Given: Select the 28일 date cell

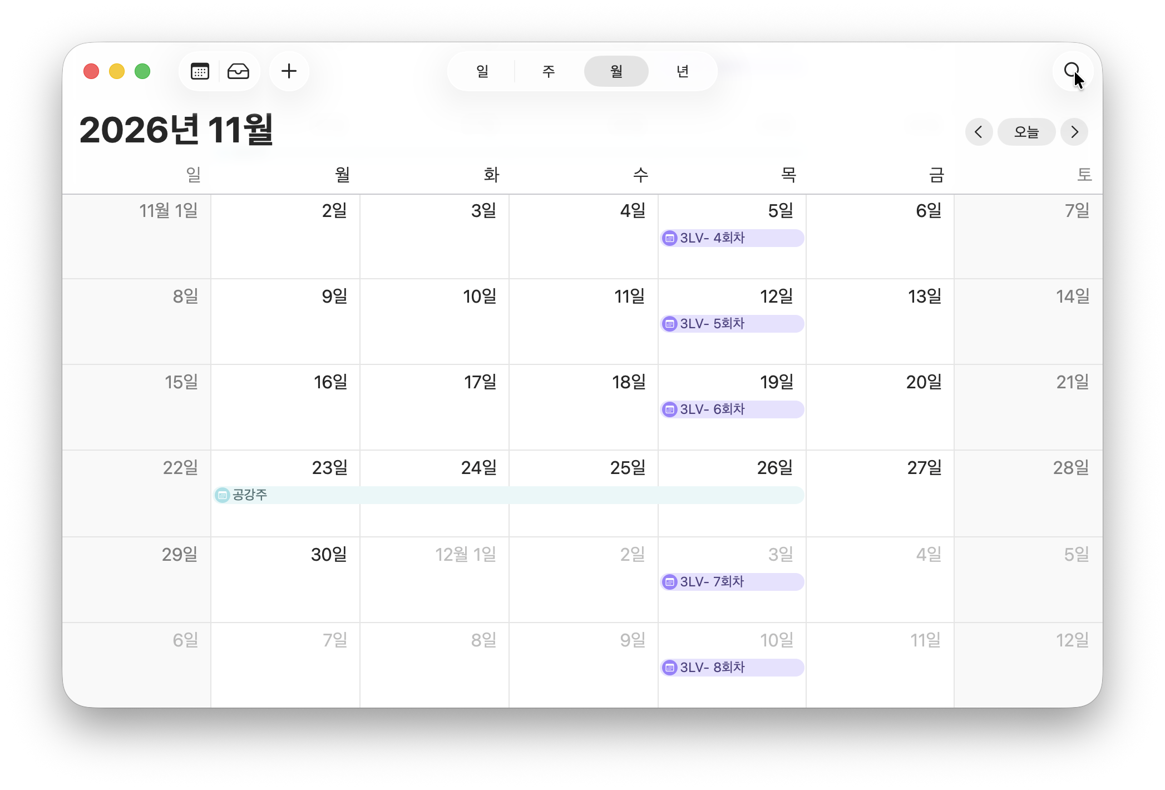Looking at the screenshot, I should tap(1028, 493).
